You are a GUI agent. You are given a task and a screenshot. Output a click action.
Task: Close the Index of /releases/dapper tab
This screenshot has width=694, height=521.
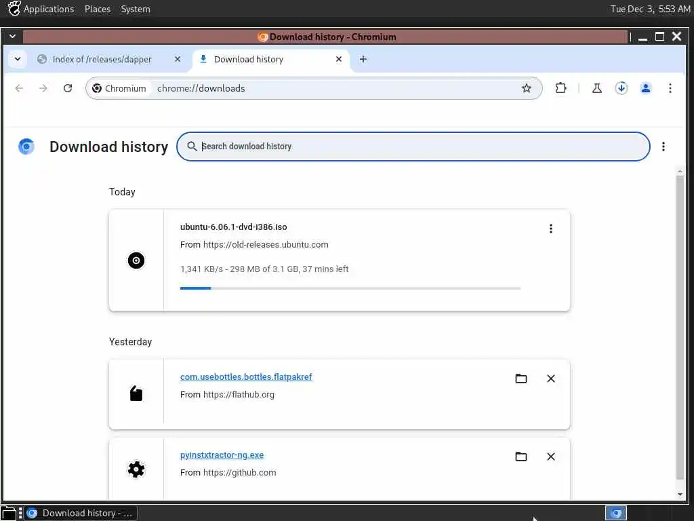pyautogui.click(x=178, y=59)
